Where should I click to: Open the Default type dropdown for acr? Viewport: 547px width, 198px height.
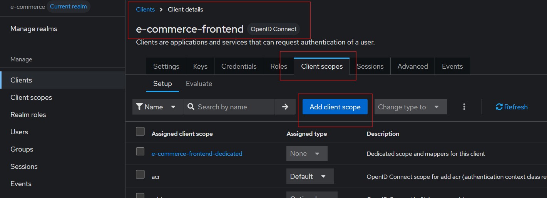click(x=309, y=177)
